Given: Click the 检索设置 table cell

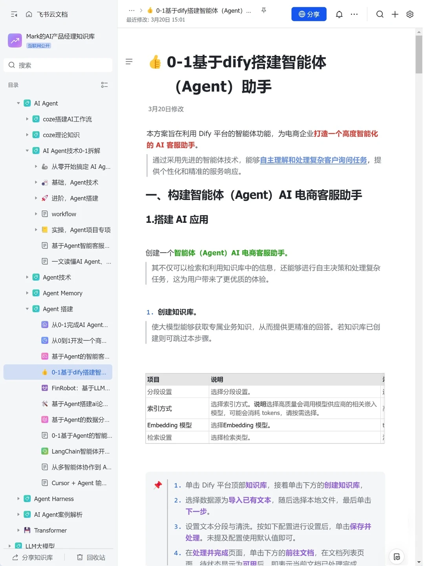Looking at the screenshot, I should click(x=177, y=437).
